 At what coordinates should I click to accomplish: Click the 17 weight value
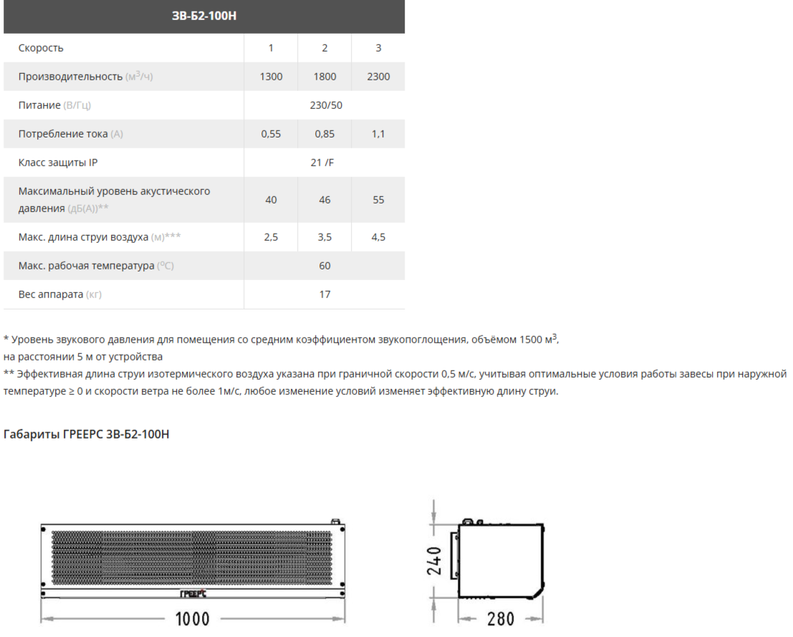325,294
